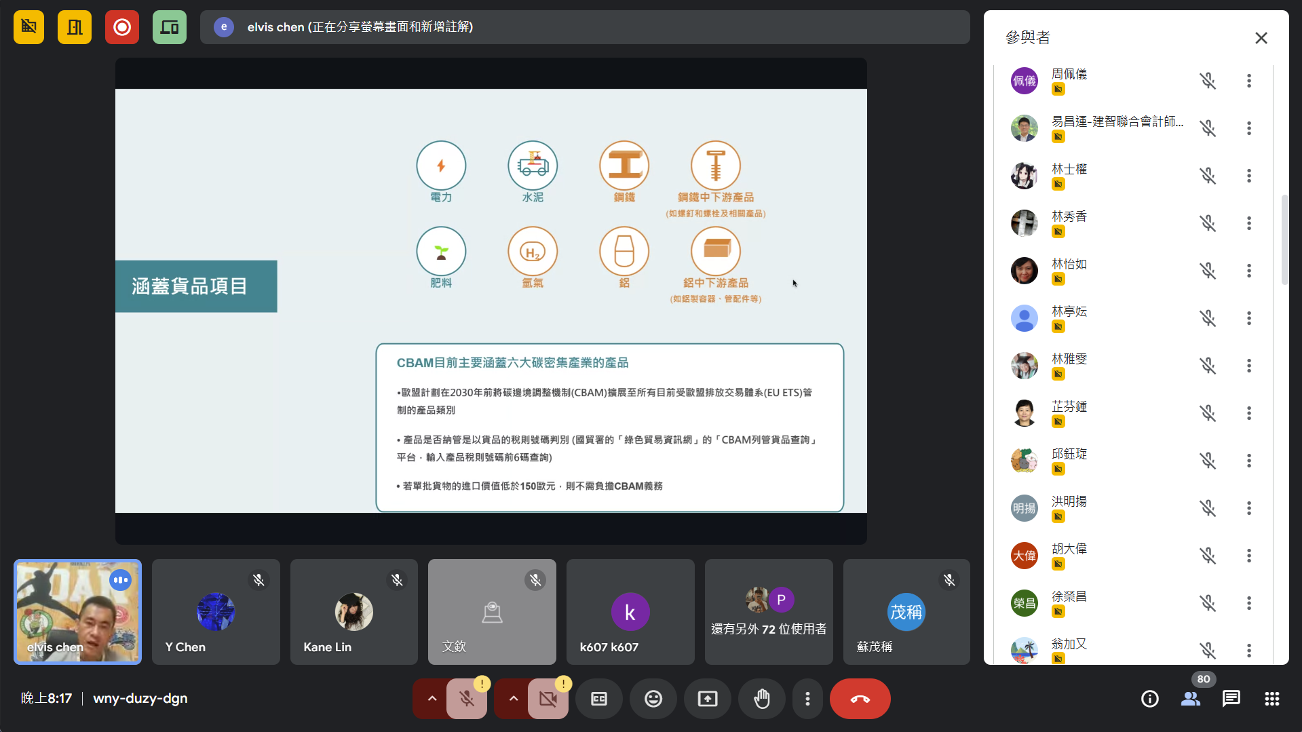The image size is (1302, 732).
Task: Open the meeting details info icon
Action: tap(1149, 699)
